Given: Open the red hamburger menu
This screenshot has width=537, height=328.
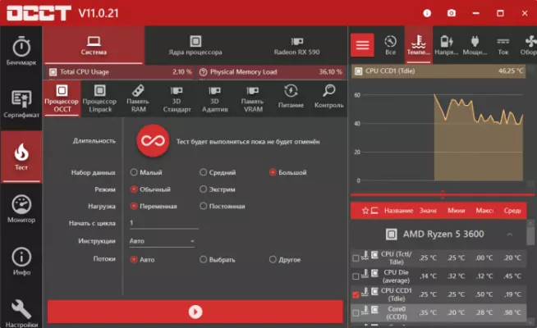Looking at the screenshot, I should (x=363, y=43).
